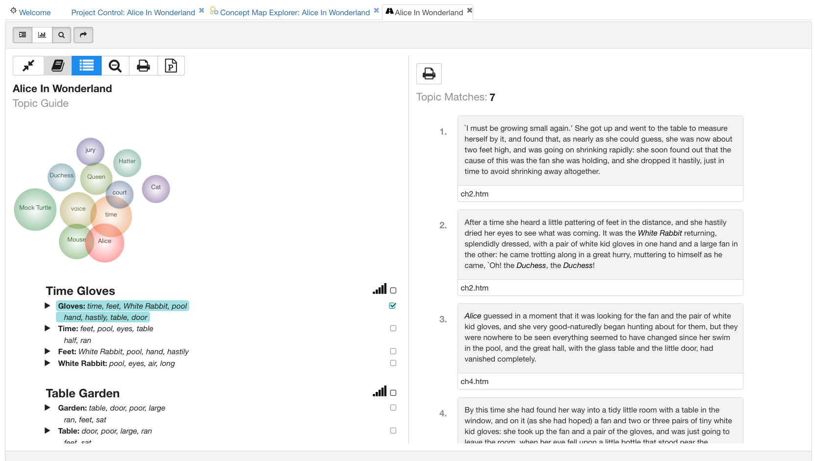
Task: Export topic guide as PDF
Action: coord(171,66)
